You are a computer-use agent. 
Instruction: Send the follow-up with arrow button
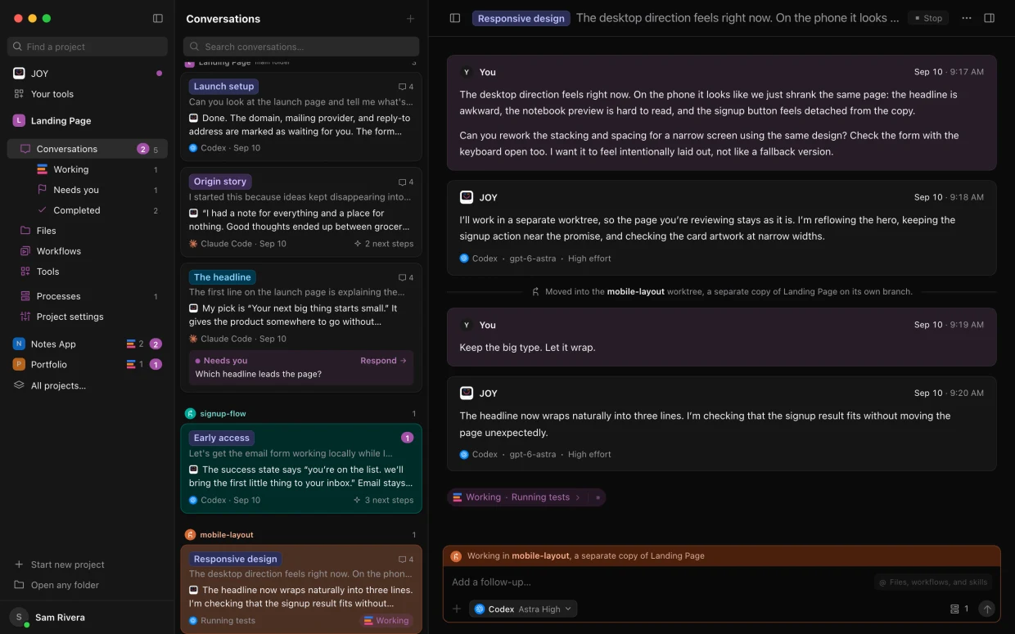point(987,609)
